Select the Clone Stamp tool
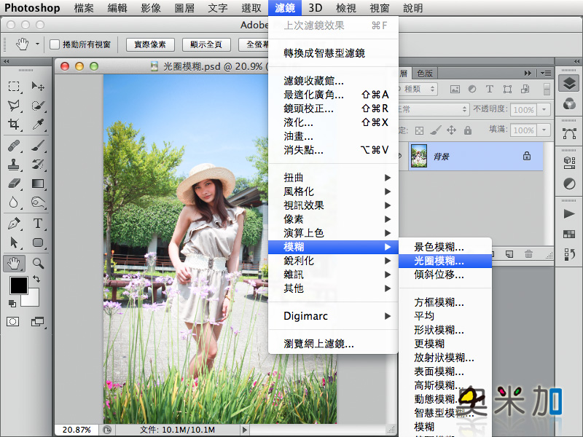 pos(14,165)
